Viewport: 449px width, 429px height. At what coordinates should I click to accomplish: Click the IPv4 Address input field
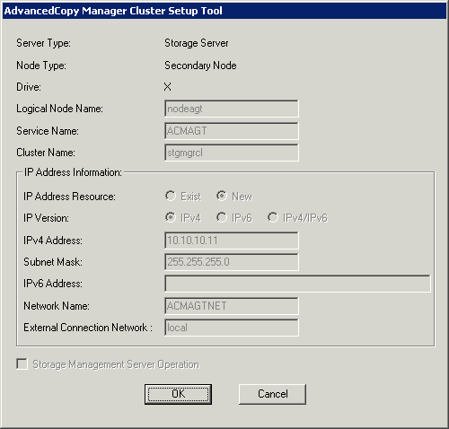(232, 241)
